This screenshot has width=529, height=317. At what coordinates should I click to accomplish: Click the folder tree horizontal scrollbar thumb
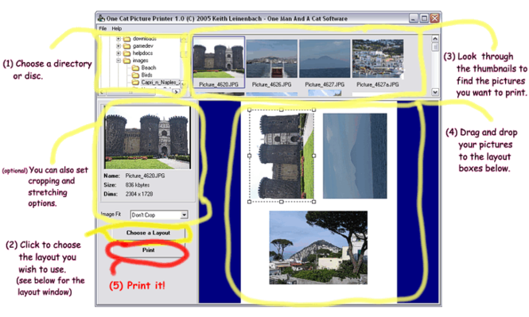click(131, 91)
